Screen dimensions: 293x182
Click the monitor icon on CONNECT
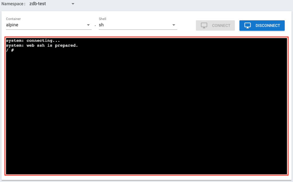point(204,25)
